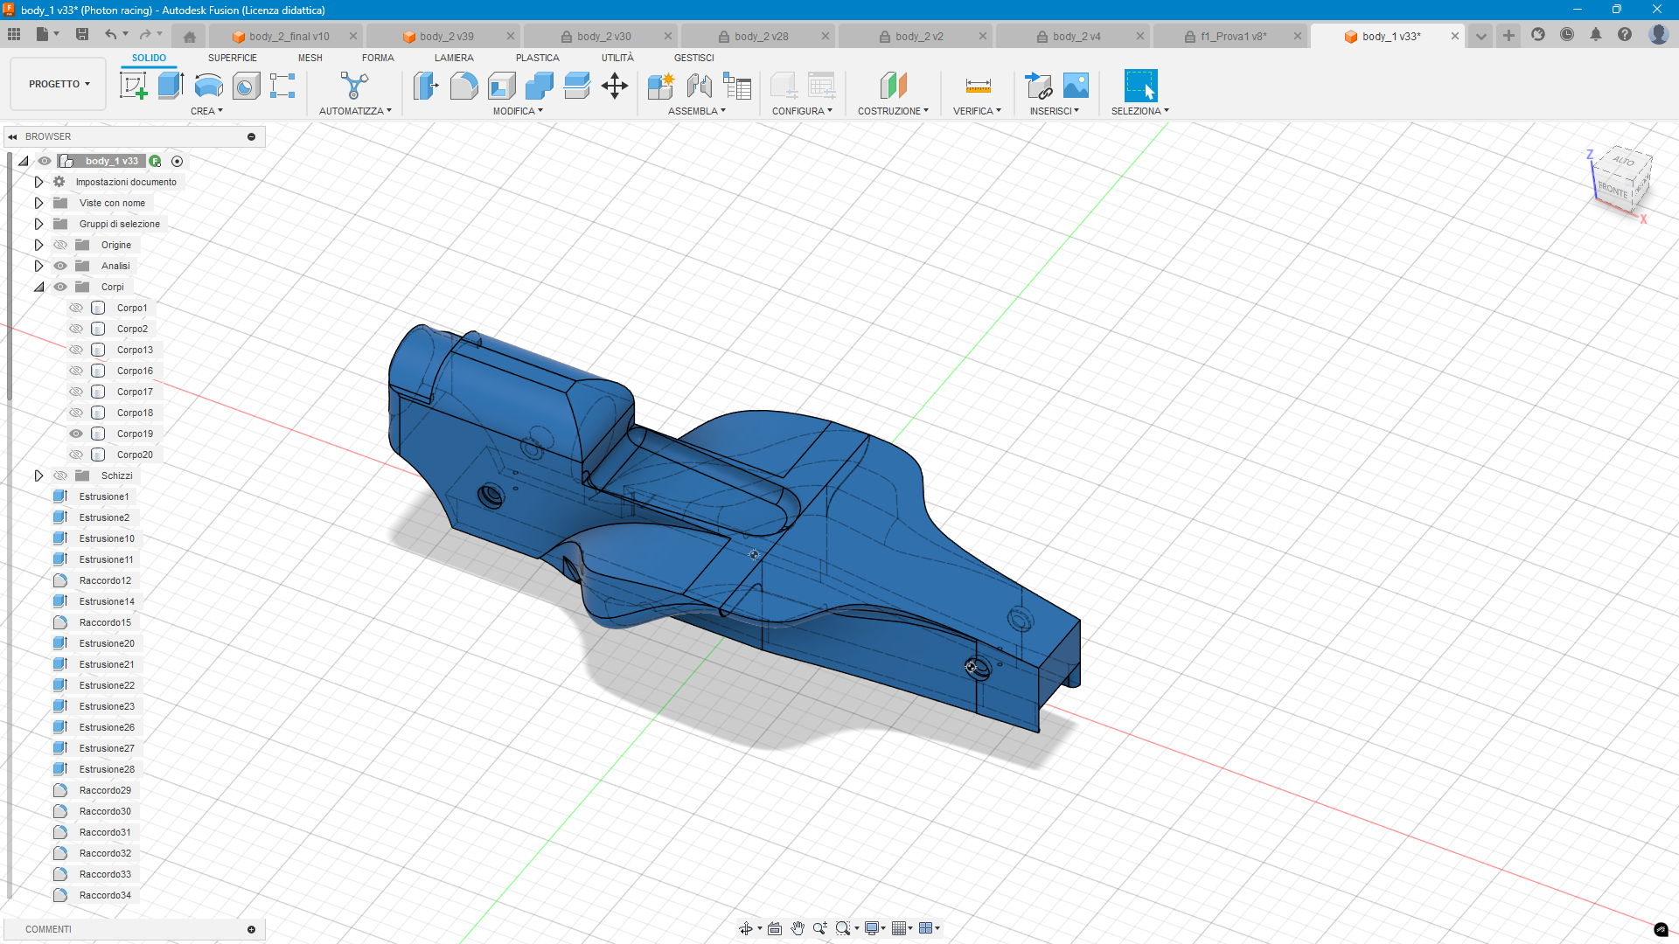Select Raccordo34 feature in browser
Image resolution: width=1679 pixels, height=944 pixels.
[105, 895]
